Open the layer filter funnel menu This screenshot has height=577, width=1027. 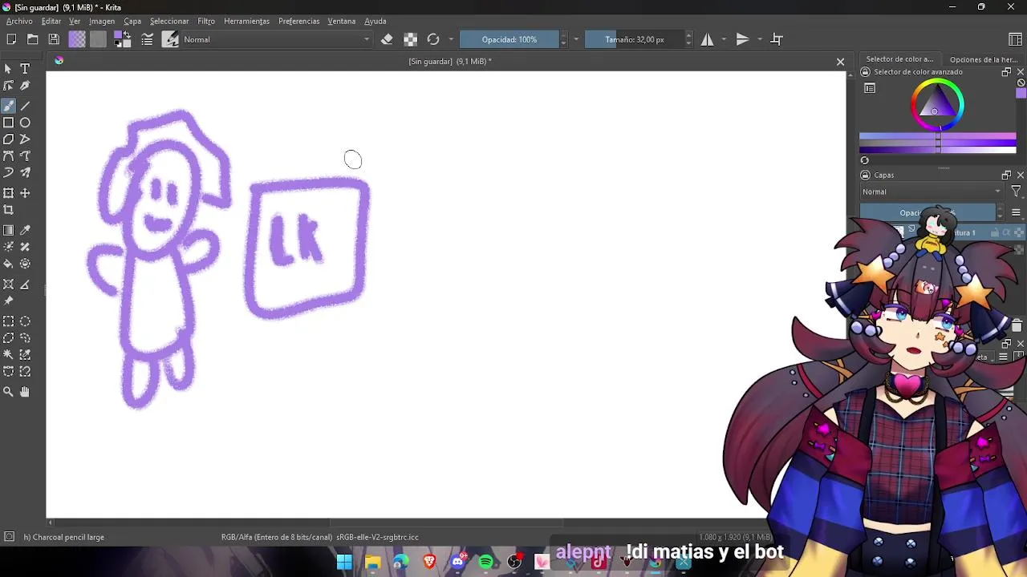click(x=1016, y=192)
